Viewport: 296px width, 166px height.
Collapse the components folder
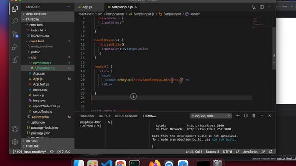(42, 63)
